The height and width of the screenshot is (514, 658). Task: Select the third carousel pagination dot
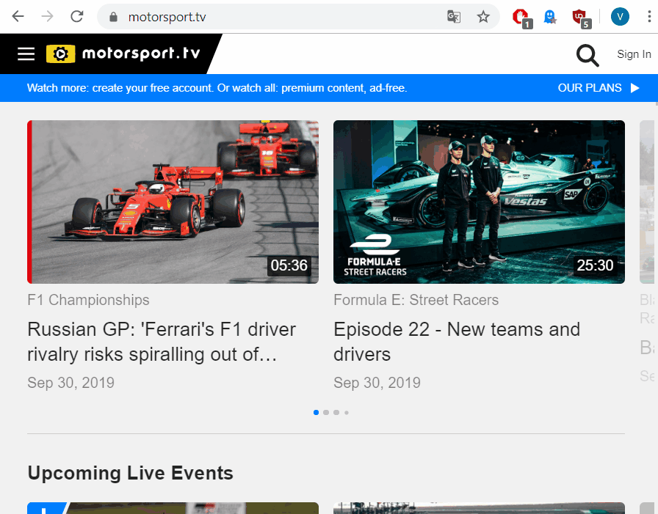(x=336, y=413)
